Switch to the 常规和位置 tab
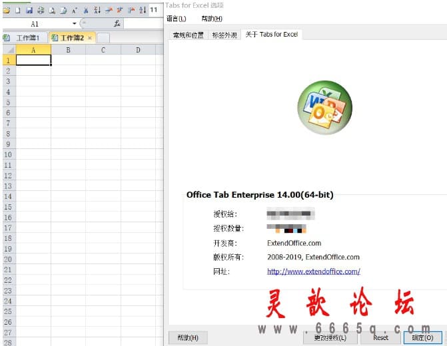 coord(189,35)
